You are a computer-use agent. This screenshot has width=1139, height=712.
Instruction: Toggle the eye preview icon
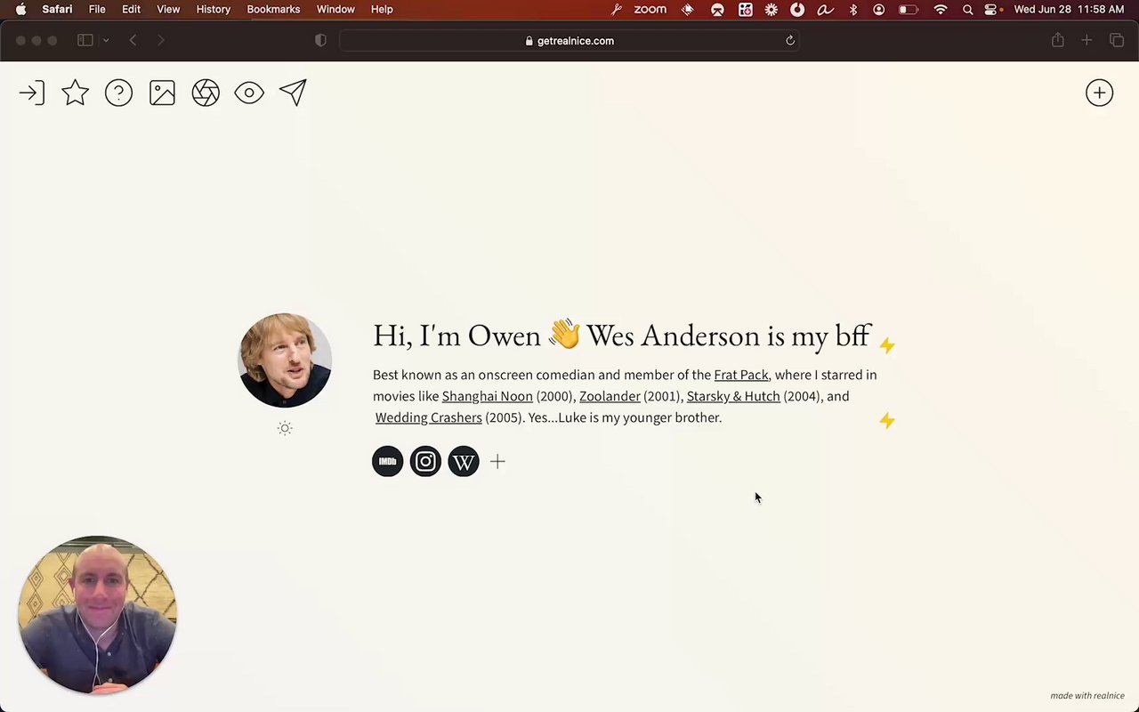(x=249, y=93)
